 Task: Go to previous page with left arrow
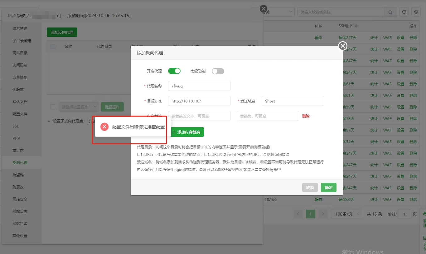pyautogui.click(x=298, y=214)
